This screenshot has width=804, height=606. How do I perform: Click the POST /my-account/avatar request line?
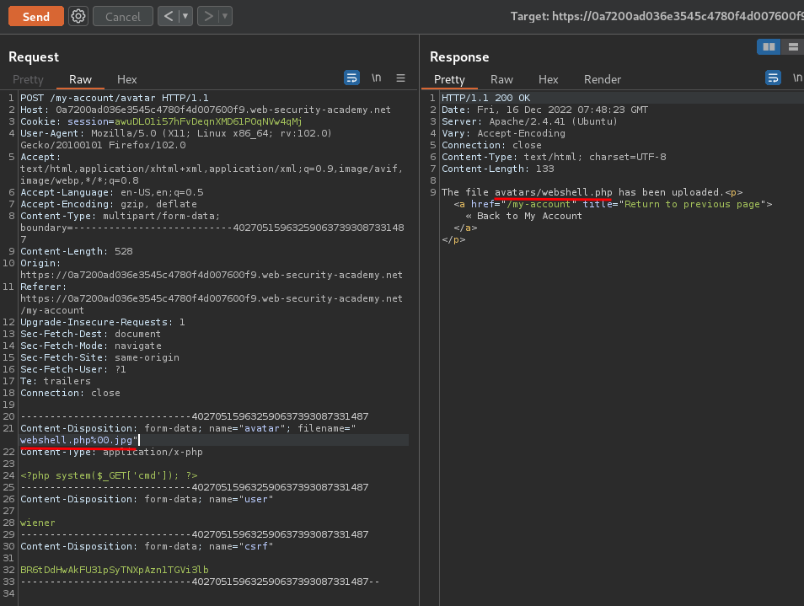click(115, 98)
